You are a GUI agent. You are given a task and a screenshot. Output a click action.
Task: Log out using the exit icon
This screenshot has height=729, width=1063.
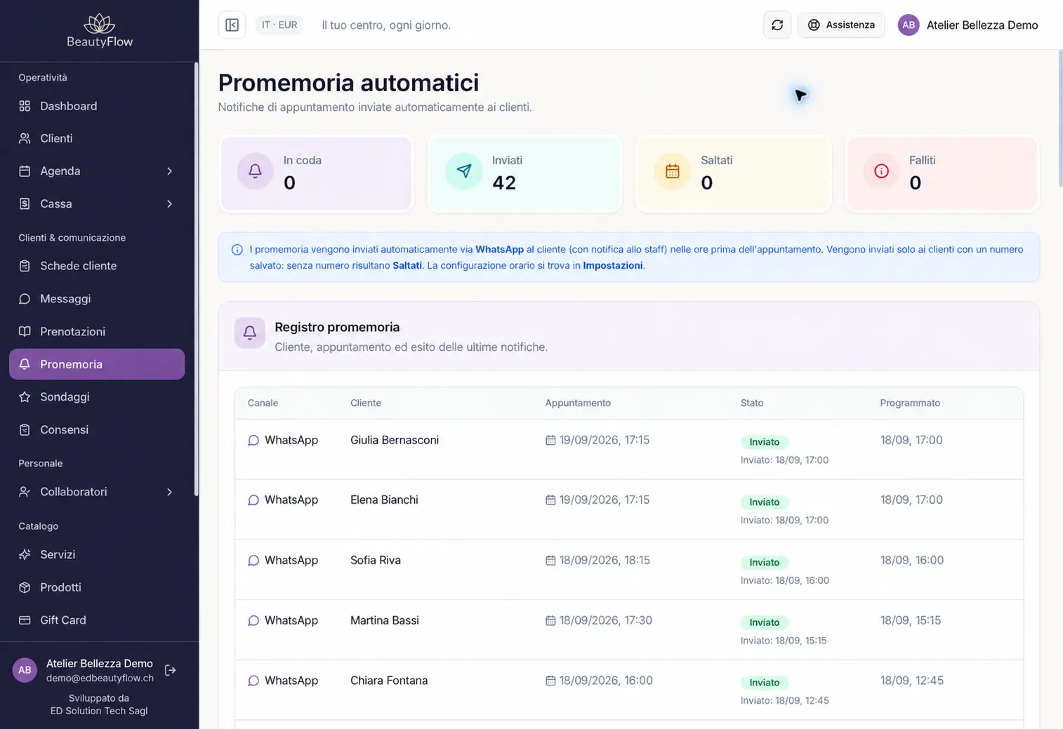tap(171, 670)
